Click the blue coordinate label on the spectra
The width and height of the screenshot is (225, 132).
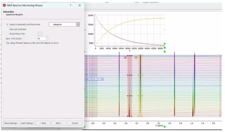(95, 79)
